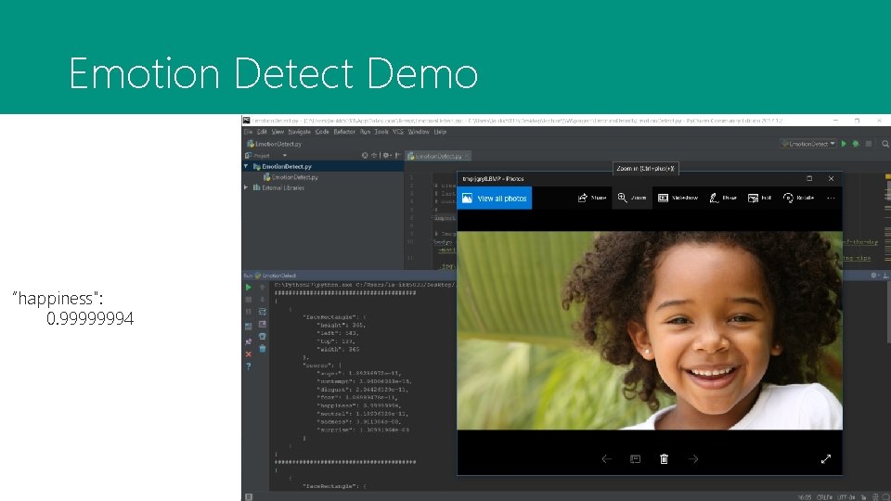Open the Run panel gear settings
The image size is (891, 501).
coord(873,276)
